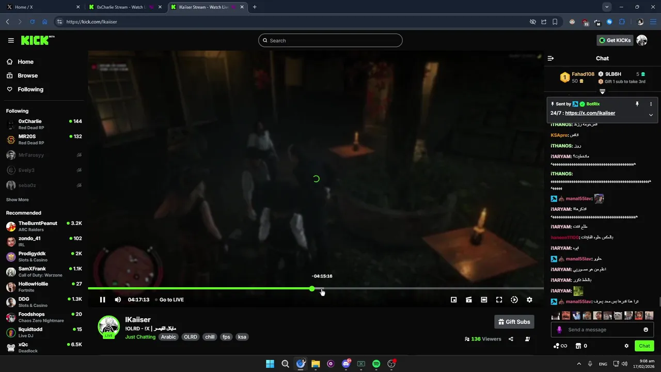661x372 pixels.
Task: Click the Search streams field
Action: coord(330,40)
